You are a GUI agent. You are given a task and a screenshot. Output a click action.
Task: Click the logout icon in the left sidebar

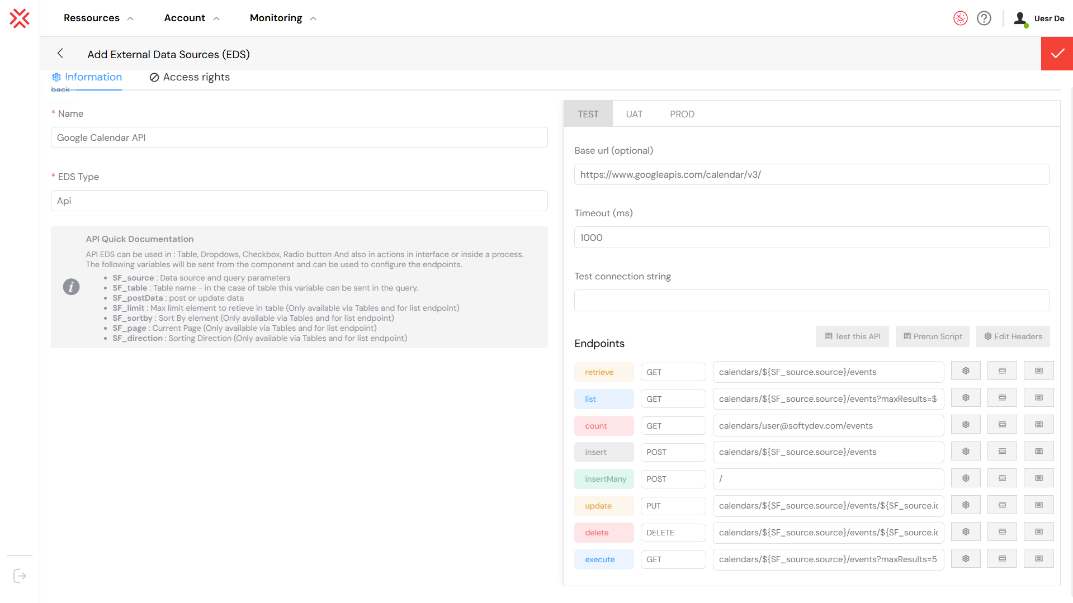(x=20, y=576)
